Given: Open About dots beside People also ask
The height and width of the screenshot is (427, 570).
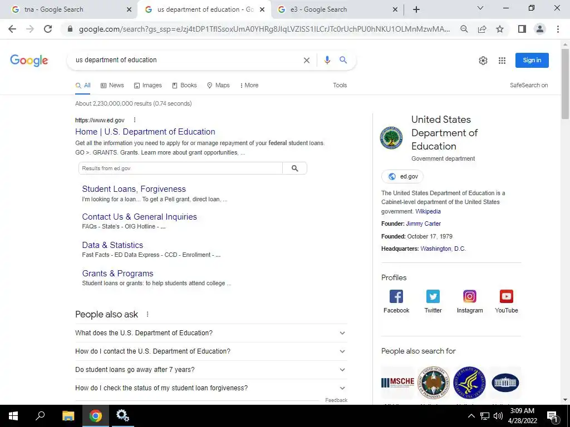Looking at the screenshot, I should [x=147, y=314].
